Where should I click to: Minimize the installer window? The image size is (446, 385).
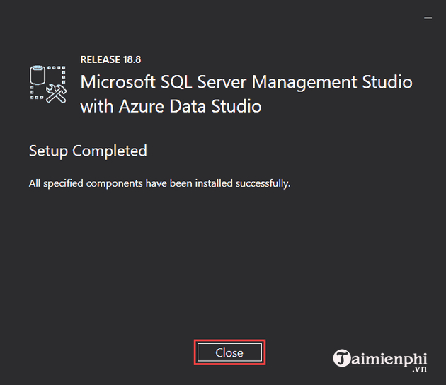(x=428, y=18)
